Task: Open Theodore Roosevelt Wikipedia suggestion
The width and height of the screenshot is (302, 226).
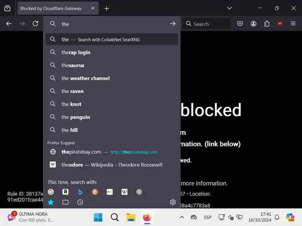Action: [x=112, y=165]
